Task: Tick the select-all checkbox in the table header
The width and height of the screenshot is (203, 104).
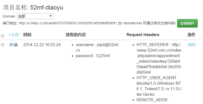Action: [3, 36]
